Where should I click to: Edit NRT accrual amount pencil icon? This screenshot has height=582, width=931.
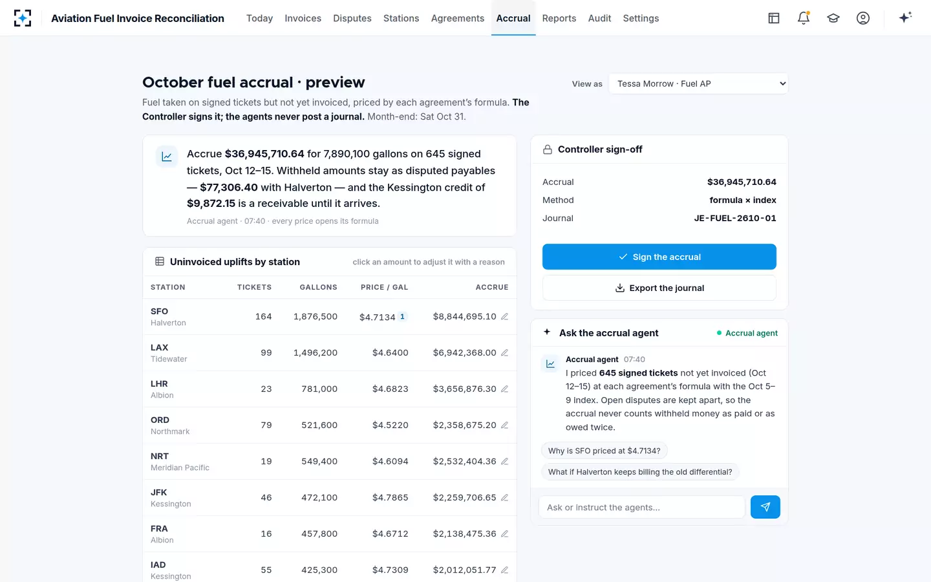(504, 462)
